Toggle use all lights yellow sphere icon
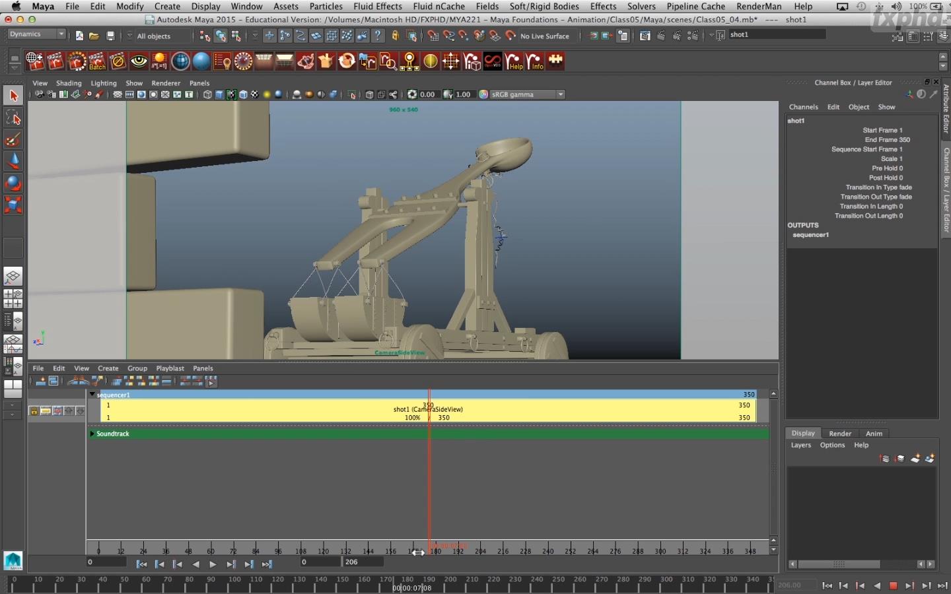This screenshot has height=594, width=951. tap(267, 94)
